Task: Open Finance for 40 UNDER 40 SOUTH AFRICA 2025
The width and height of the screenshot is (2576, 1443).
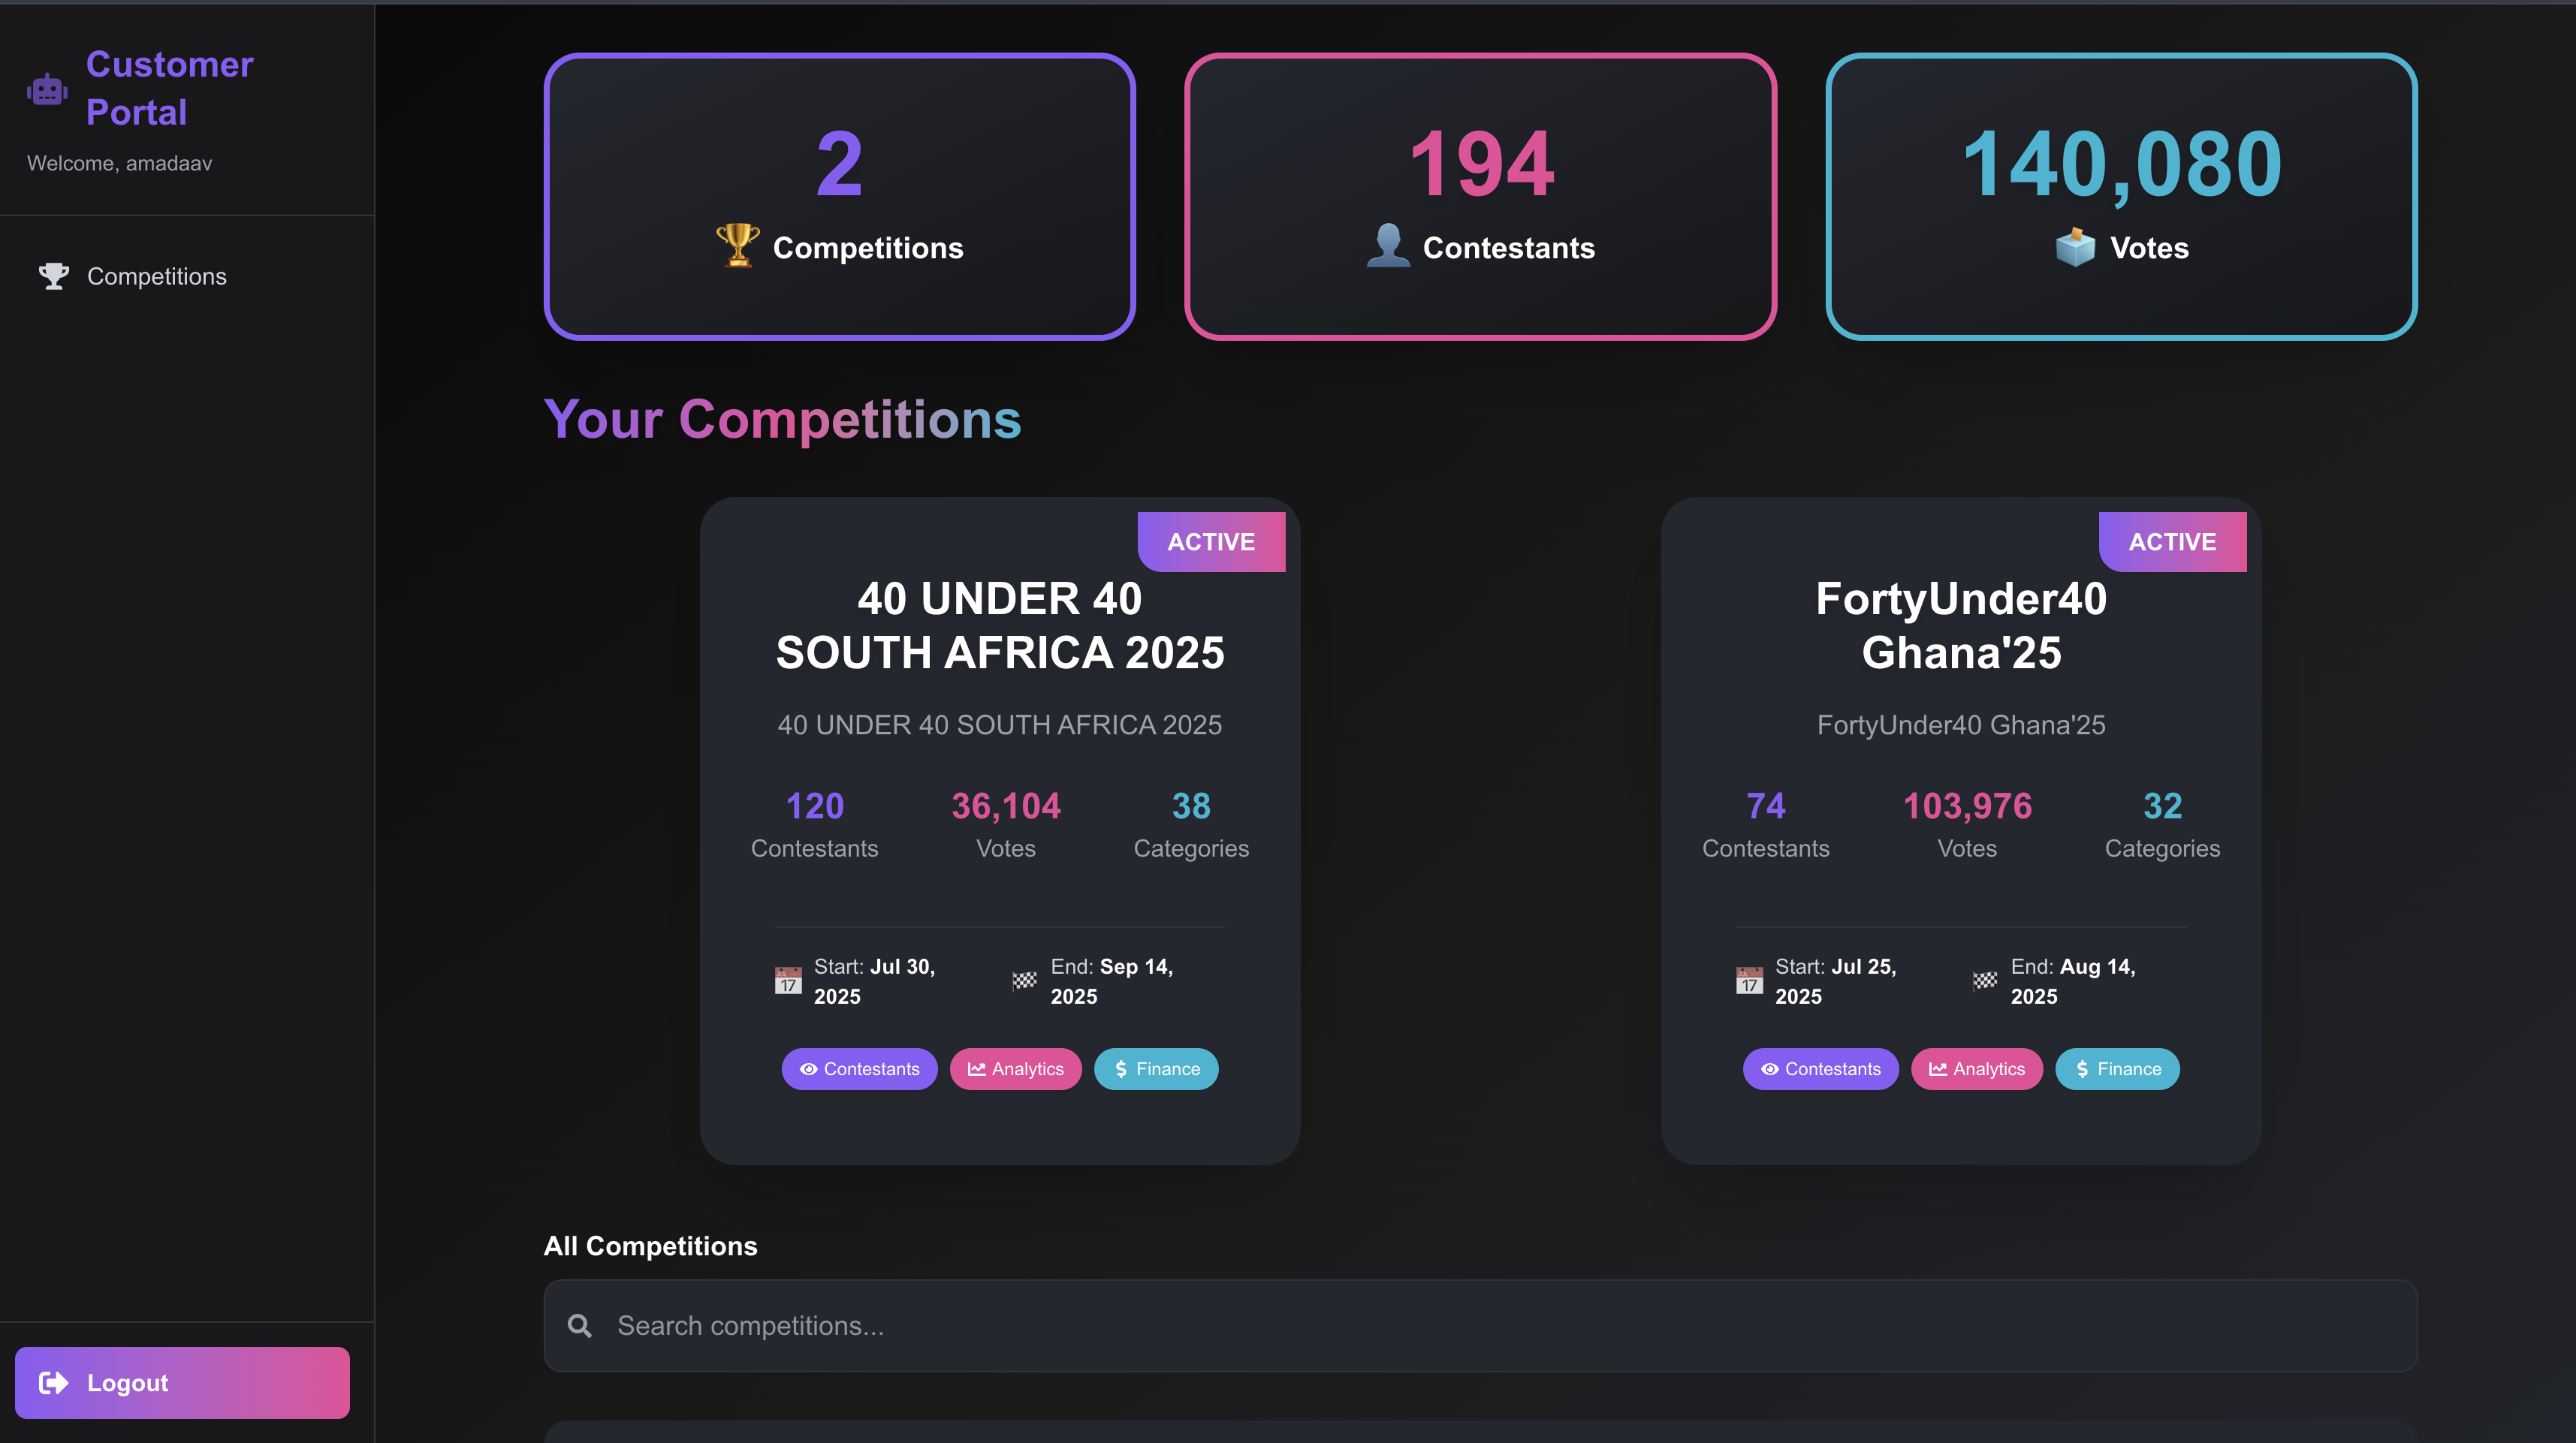Action: [x=1155, y=1069]
